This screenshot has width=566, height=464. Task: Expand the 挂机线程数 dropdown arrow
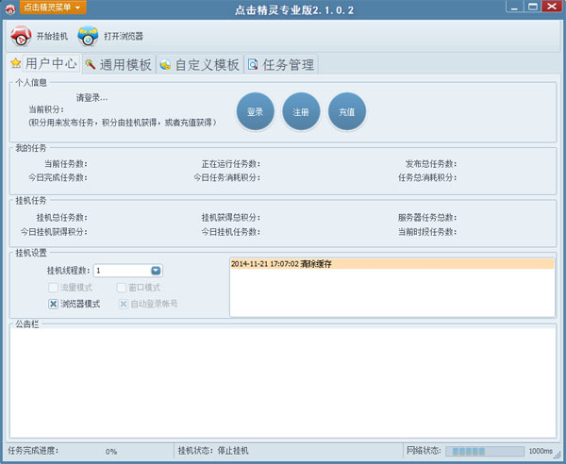pyautogui.click(x=156, y=271)
